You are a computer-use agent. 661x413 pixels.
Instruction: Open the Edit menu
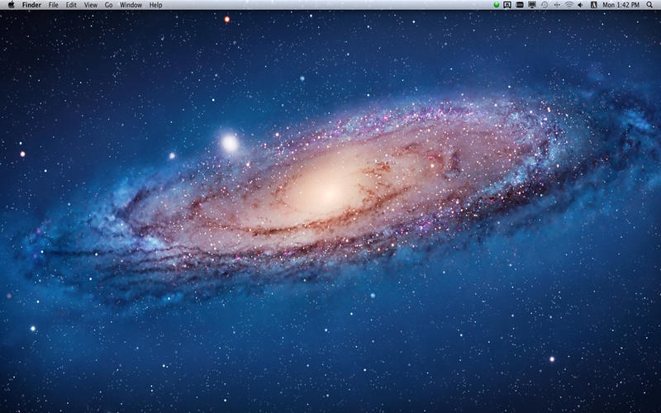[x=72, y=5]
